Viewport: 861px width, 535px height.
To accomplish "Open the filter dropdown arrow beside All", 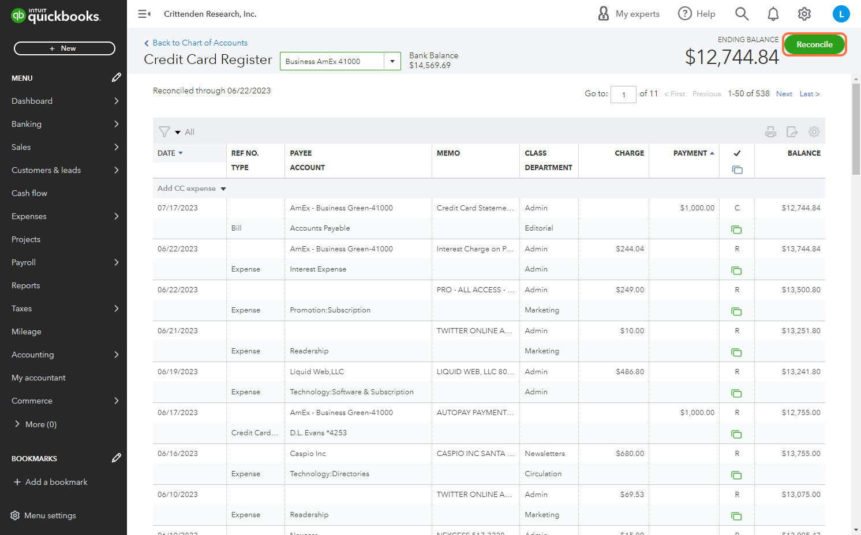I will click(178, 133).
